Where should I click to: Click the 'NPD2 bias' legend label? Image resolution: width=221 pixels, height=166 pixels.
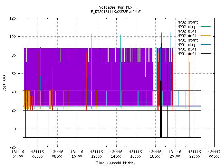[187, 31]
